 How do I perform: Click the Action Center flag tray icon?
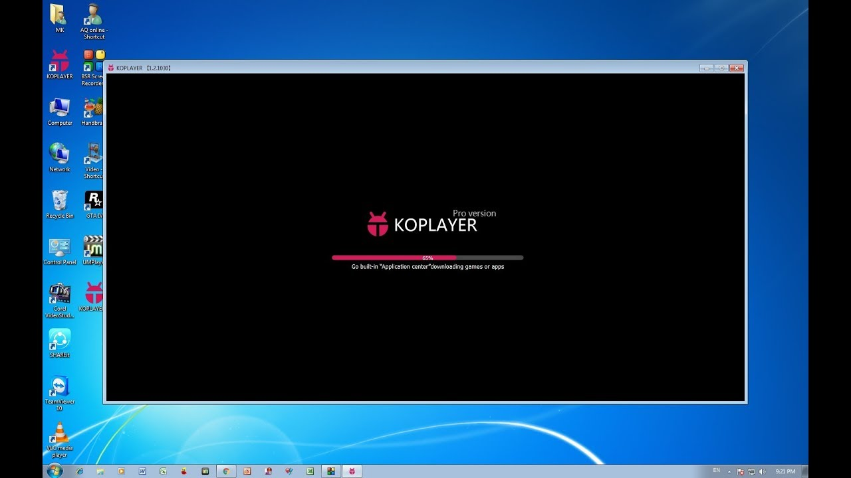tap(741, 471)
